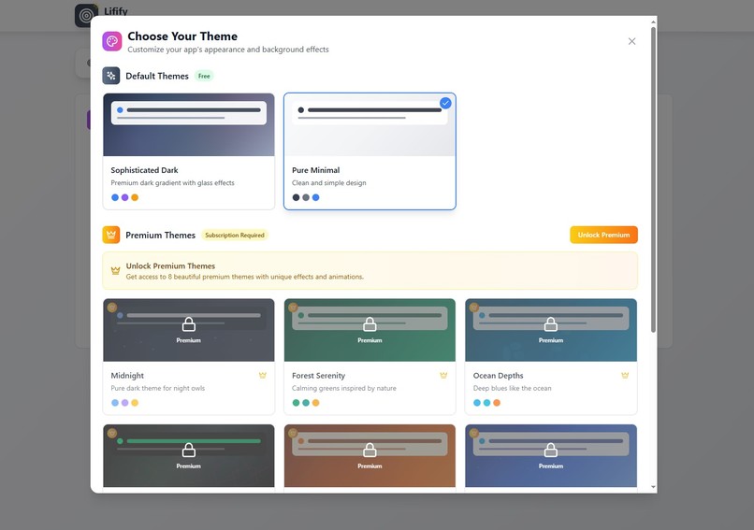Click the Premium Themes section heading
The width and height of the screenshot is (754, 530).
160,235
